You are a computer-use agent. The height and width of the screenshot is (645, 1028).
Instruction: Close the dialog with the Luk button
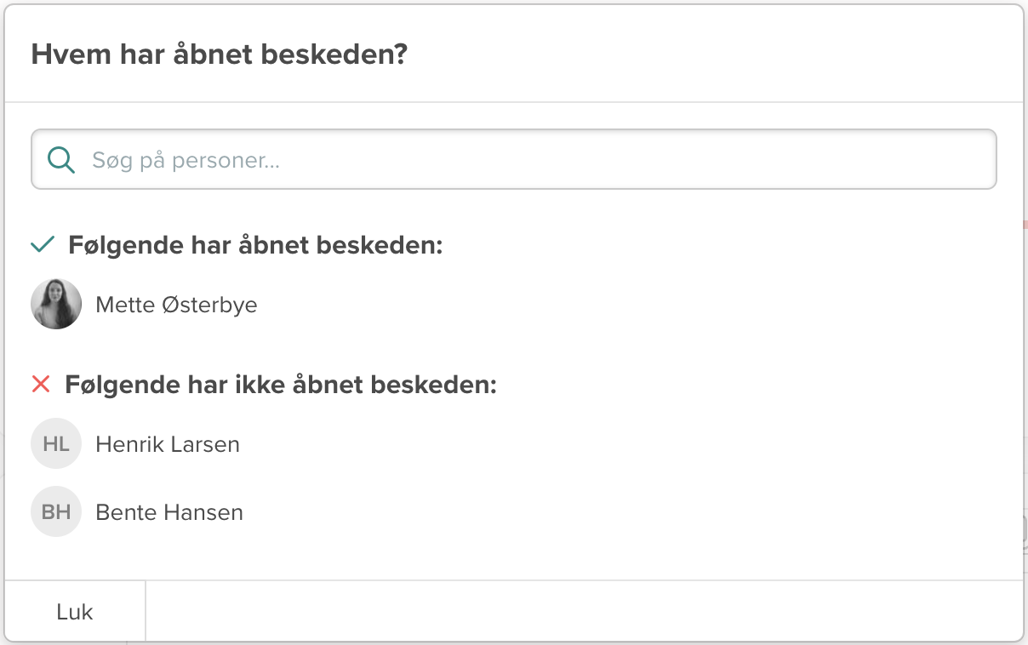(75, 612)
